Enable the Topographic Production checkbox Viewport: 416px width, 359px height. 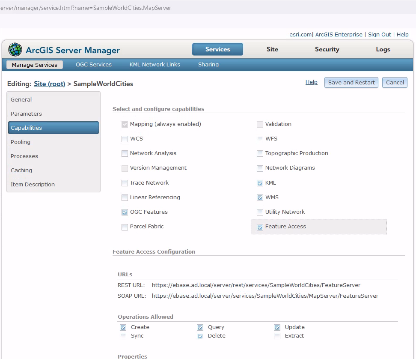click(x=260, y=153)
